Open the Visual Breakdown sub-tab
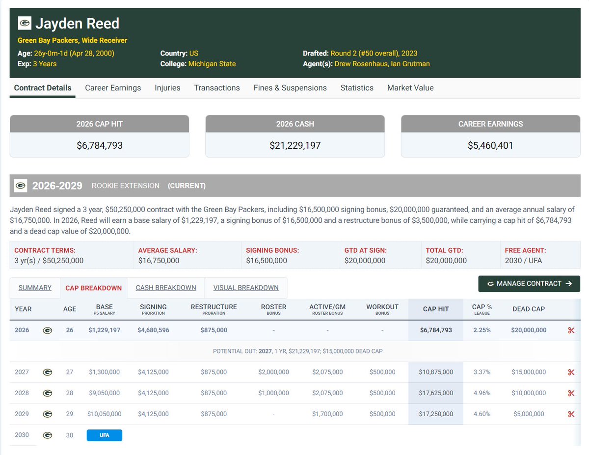Viewport: 589px width, 455px height. tap(246, 288)
